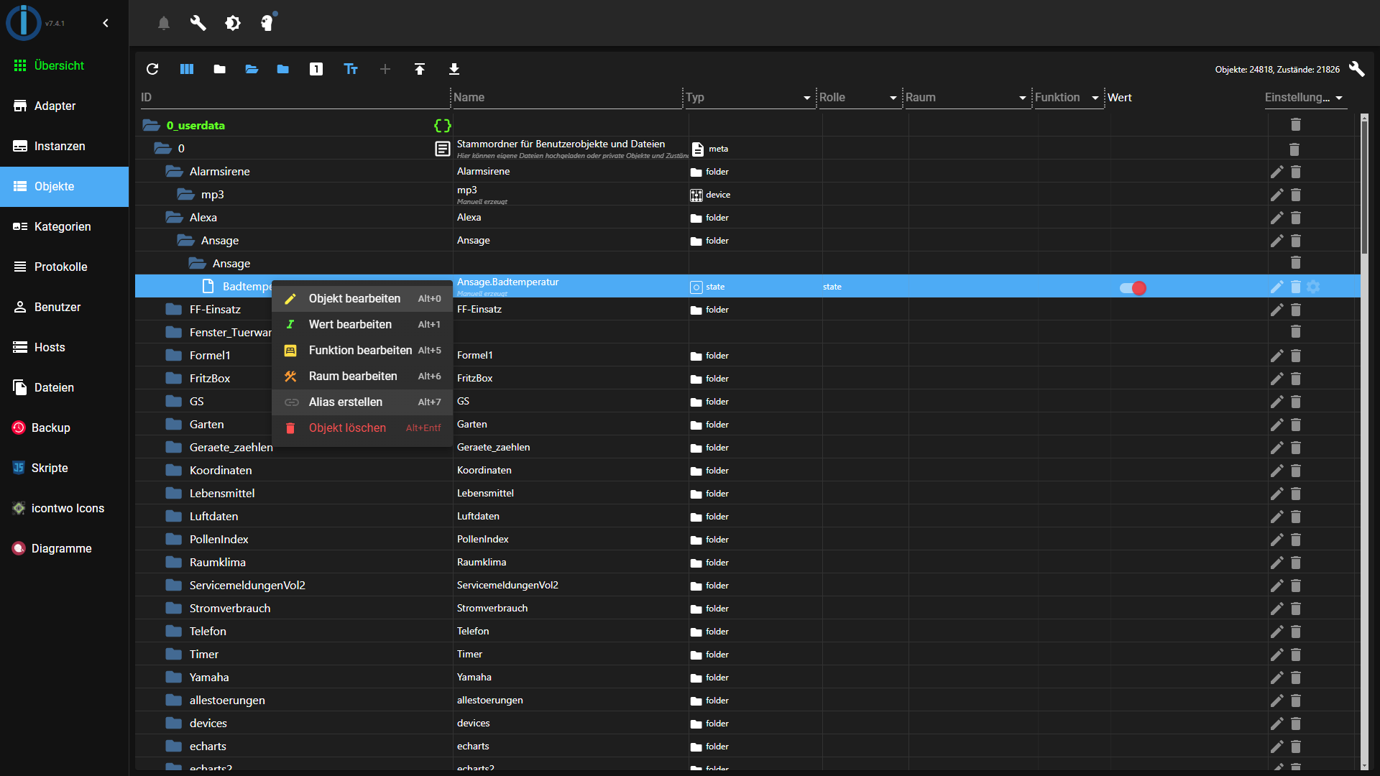
Task: Open the column configuration icon
Action: (x=187, y=69)
